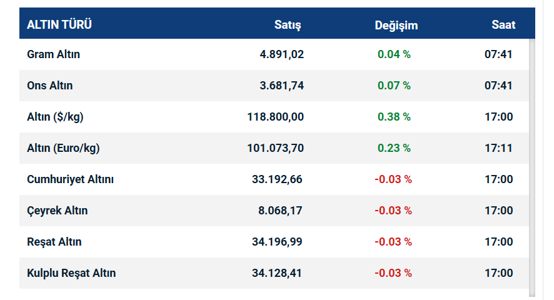The image size is (554, 300).
Task: Click the Değişim column header
Action: [396, 25]
